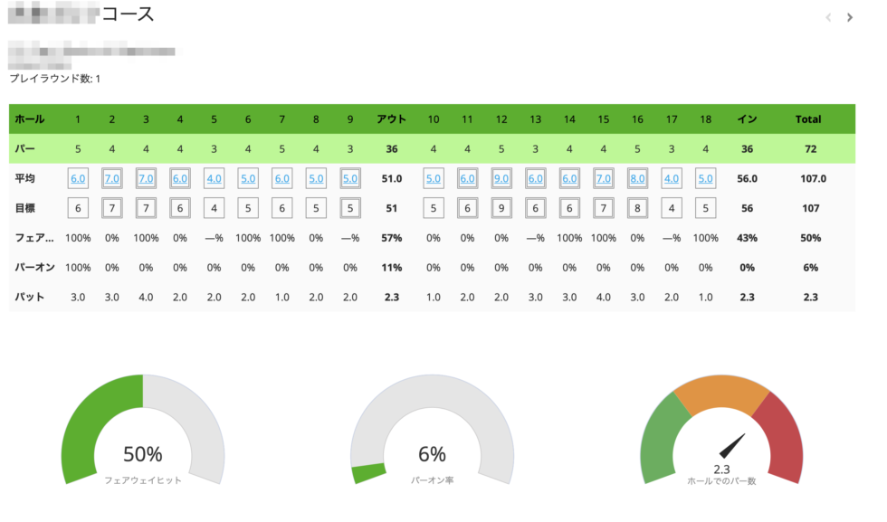Click the Total column header
This screenshot has width=887, height=522.
click(x=808, y=119)
